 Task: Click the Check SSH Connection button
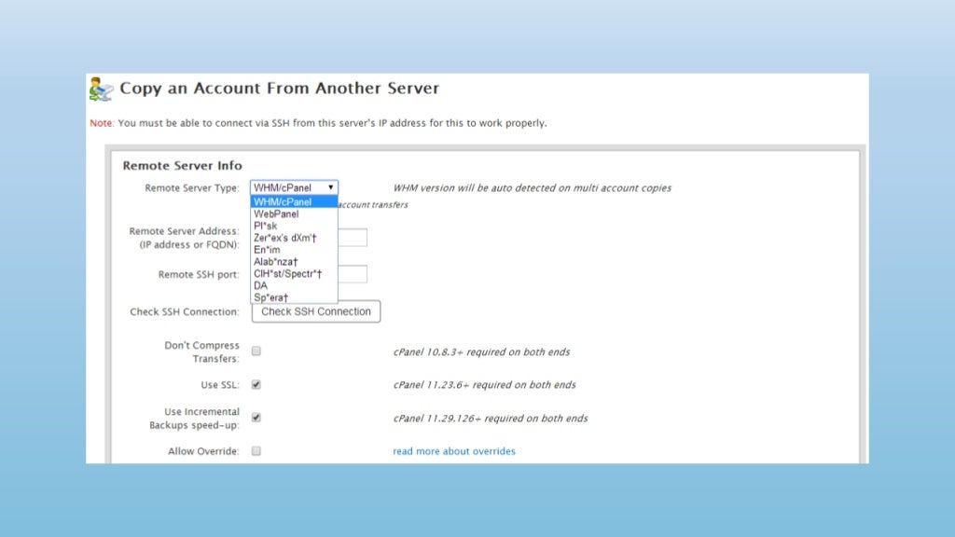316,311
